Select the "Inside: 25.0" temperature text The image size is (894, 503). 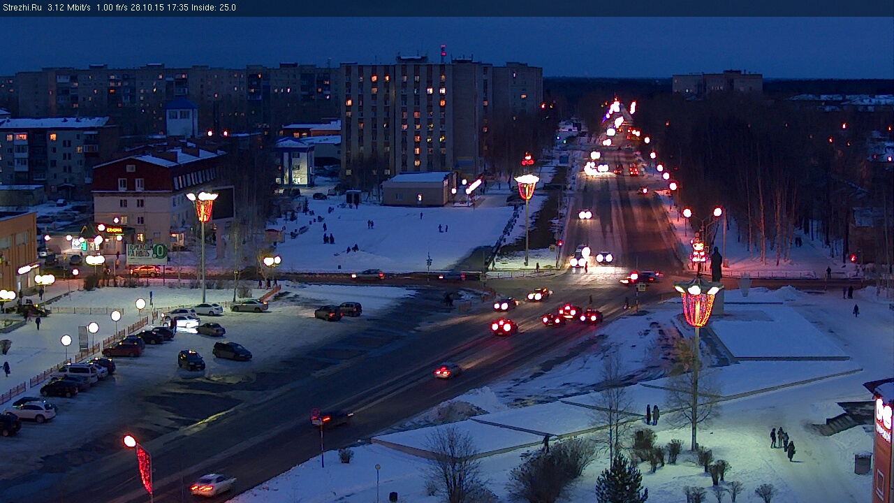pos(214,8)
